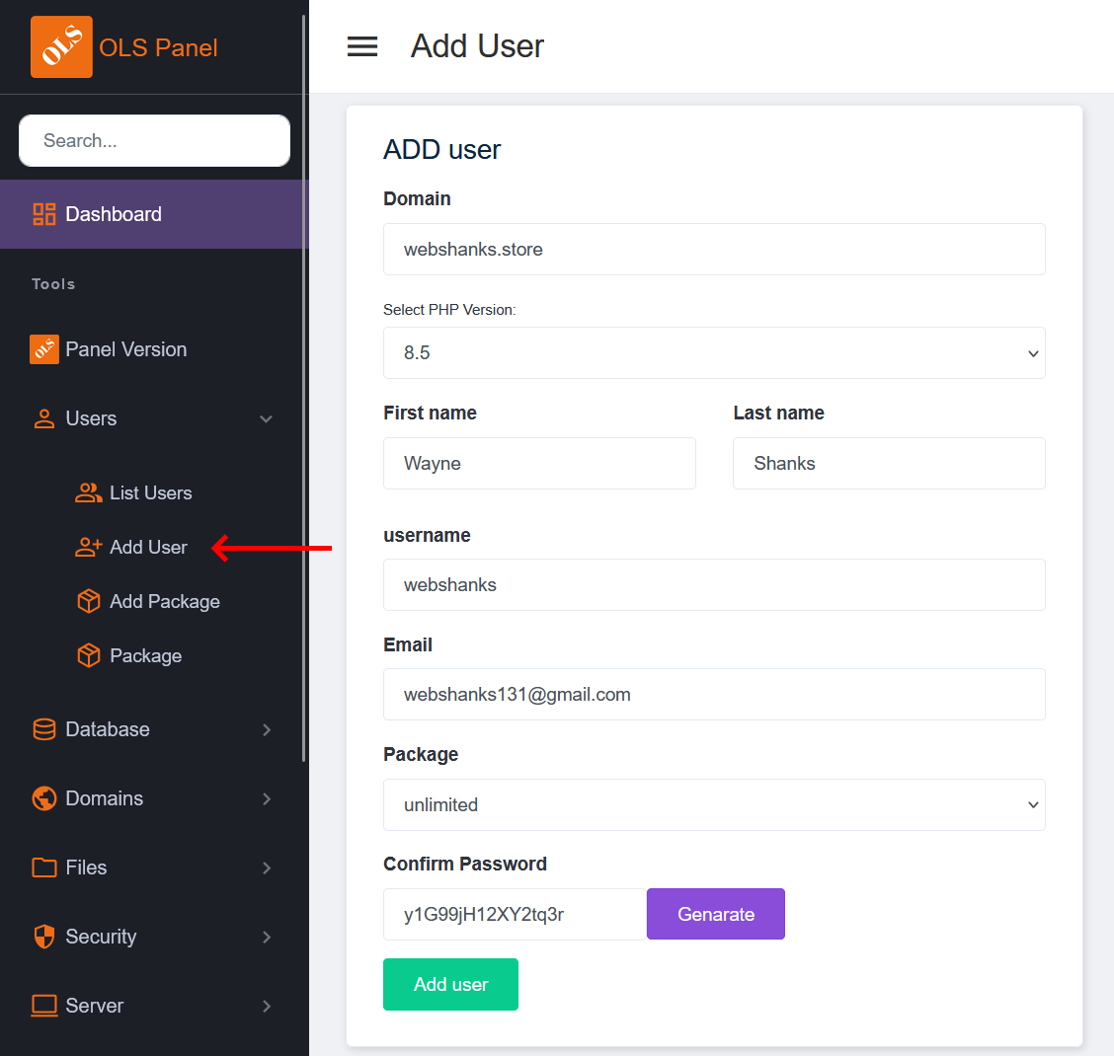Click the Package field label

(x=421, y=754)
